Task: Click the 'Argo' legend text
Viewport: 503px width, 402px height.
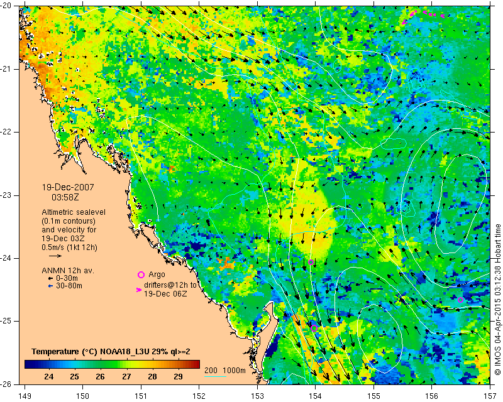Action: (x=157, y=274)
